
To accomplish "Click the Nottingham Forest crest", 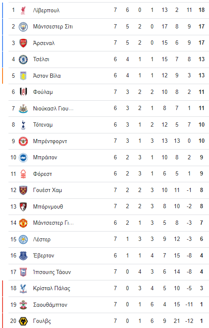I will [23, 174].
